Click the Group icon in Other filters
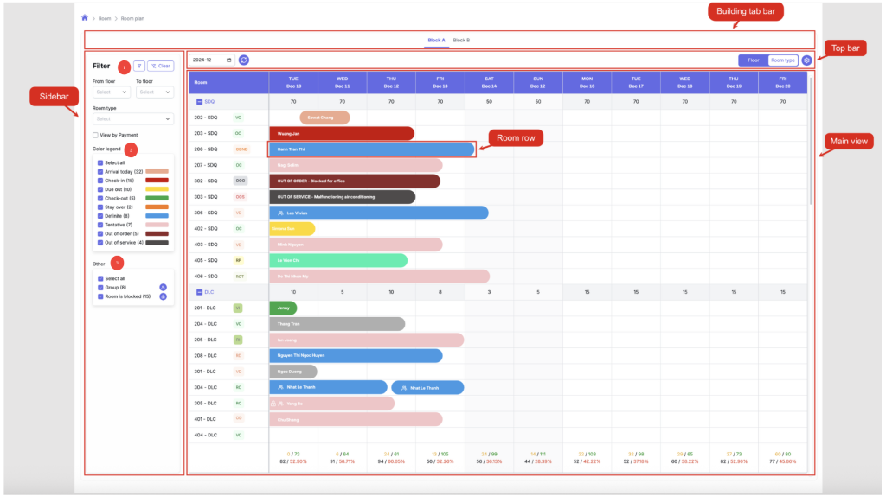886x496 pixels. click(163, 287)
